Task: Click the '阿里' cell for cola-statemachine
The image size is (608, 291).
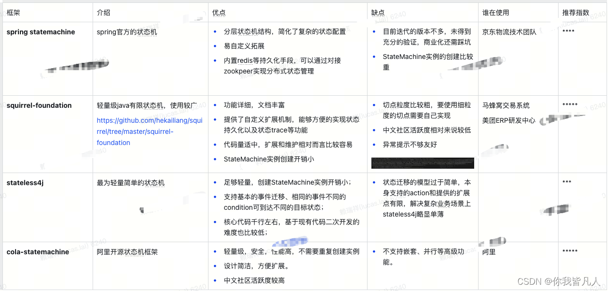Action: 489,252
